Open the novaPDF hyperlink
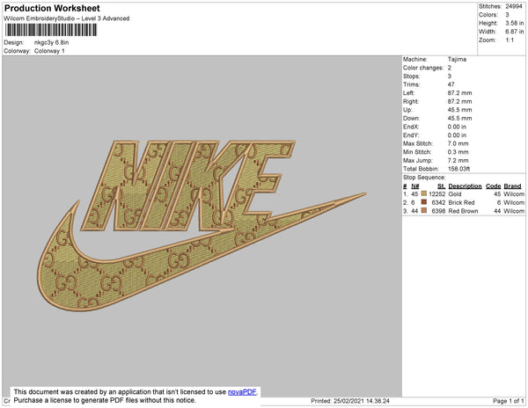528x408 pixels. pyautogui.click(x=242, y=392)
